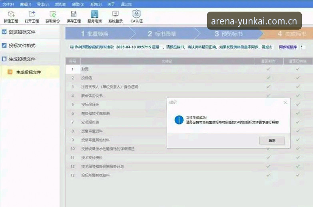Save the project with 保存工程

(x=74, y=17)
